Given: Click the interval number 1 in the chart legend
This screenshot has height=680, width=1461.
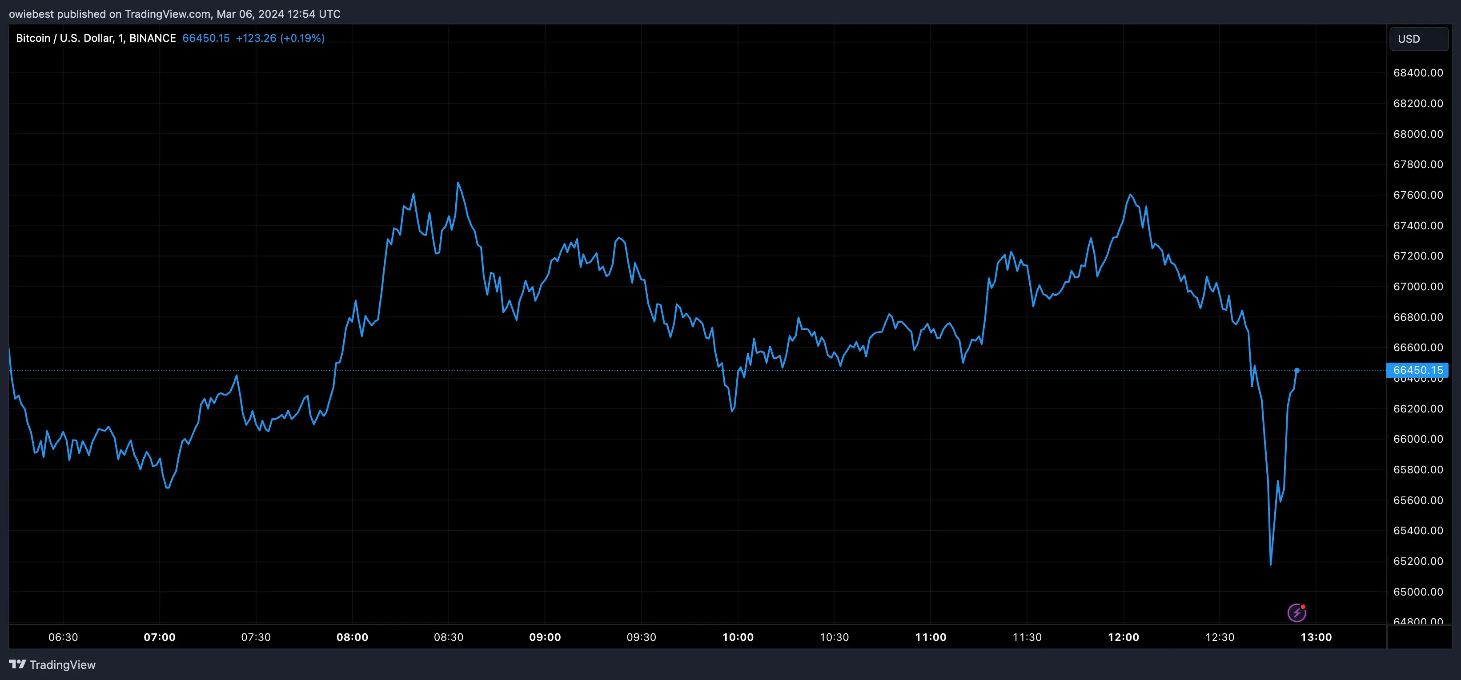Looking at the screenshot, I should click(x=120, y=38).
